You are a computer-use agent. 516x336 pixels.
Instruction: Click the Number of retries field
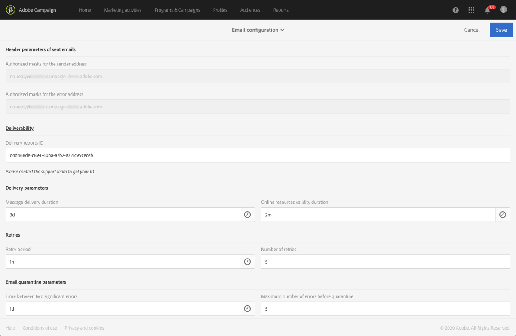point(386,262)
